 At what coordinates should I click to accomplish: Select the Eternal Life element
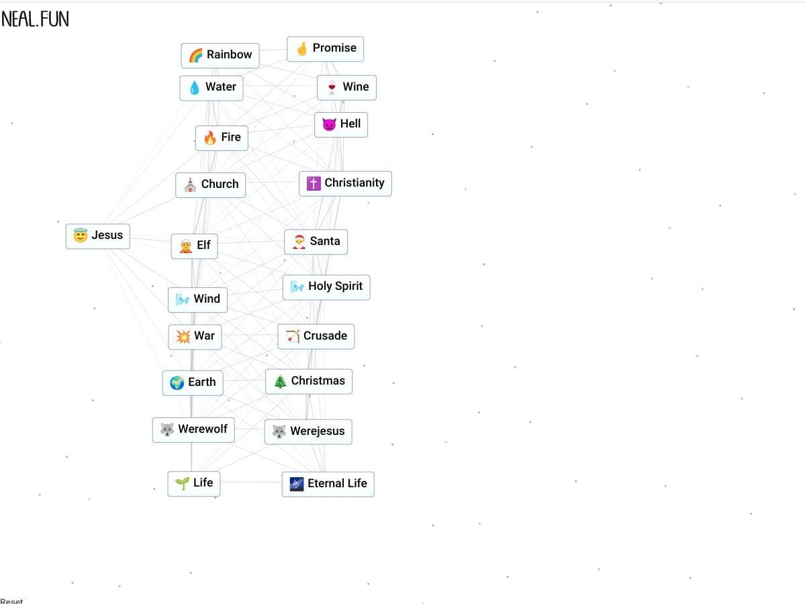pos(328,484)
